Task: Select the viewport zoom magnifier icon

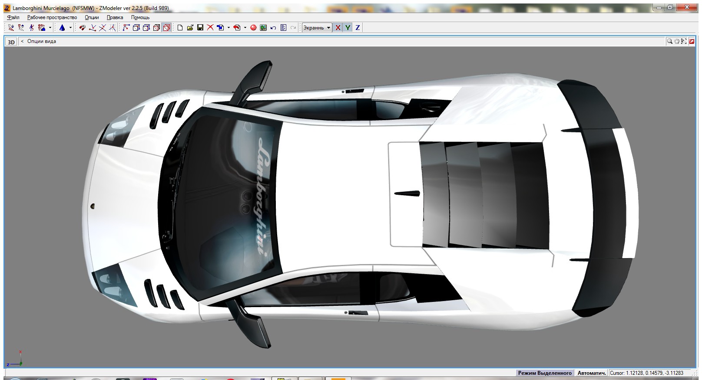Action: 670,41
